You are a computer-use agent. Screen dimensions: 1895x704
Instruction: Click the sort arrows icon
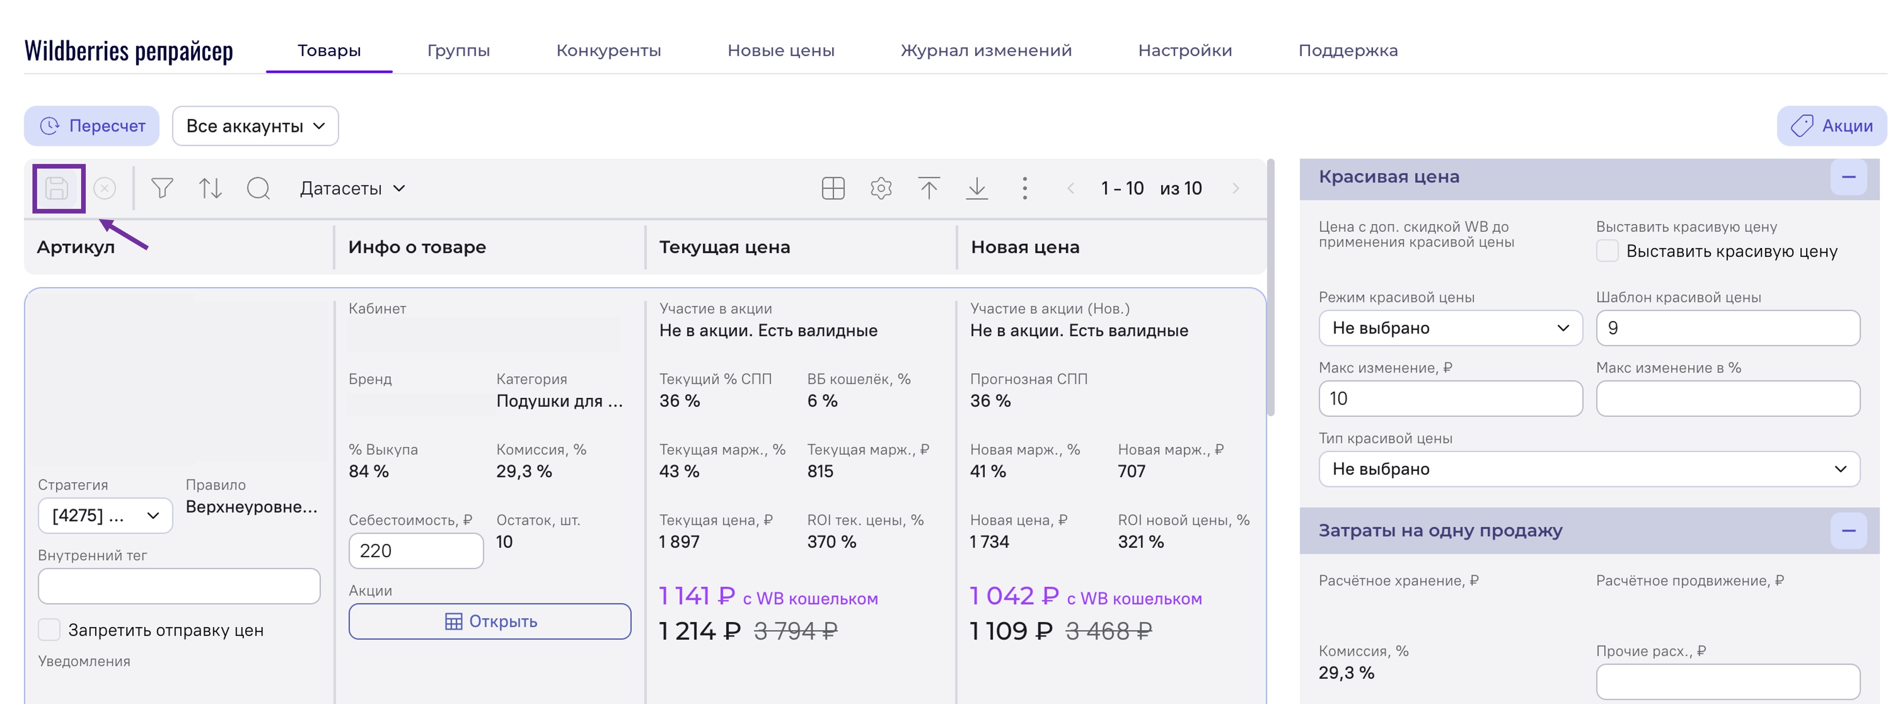(210, 189)
